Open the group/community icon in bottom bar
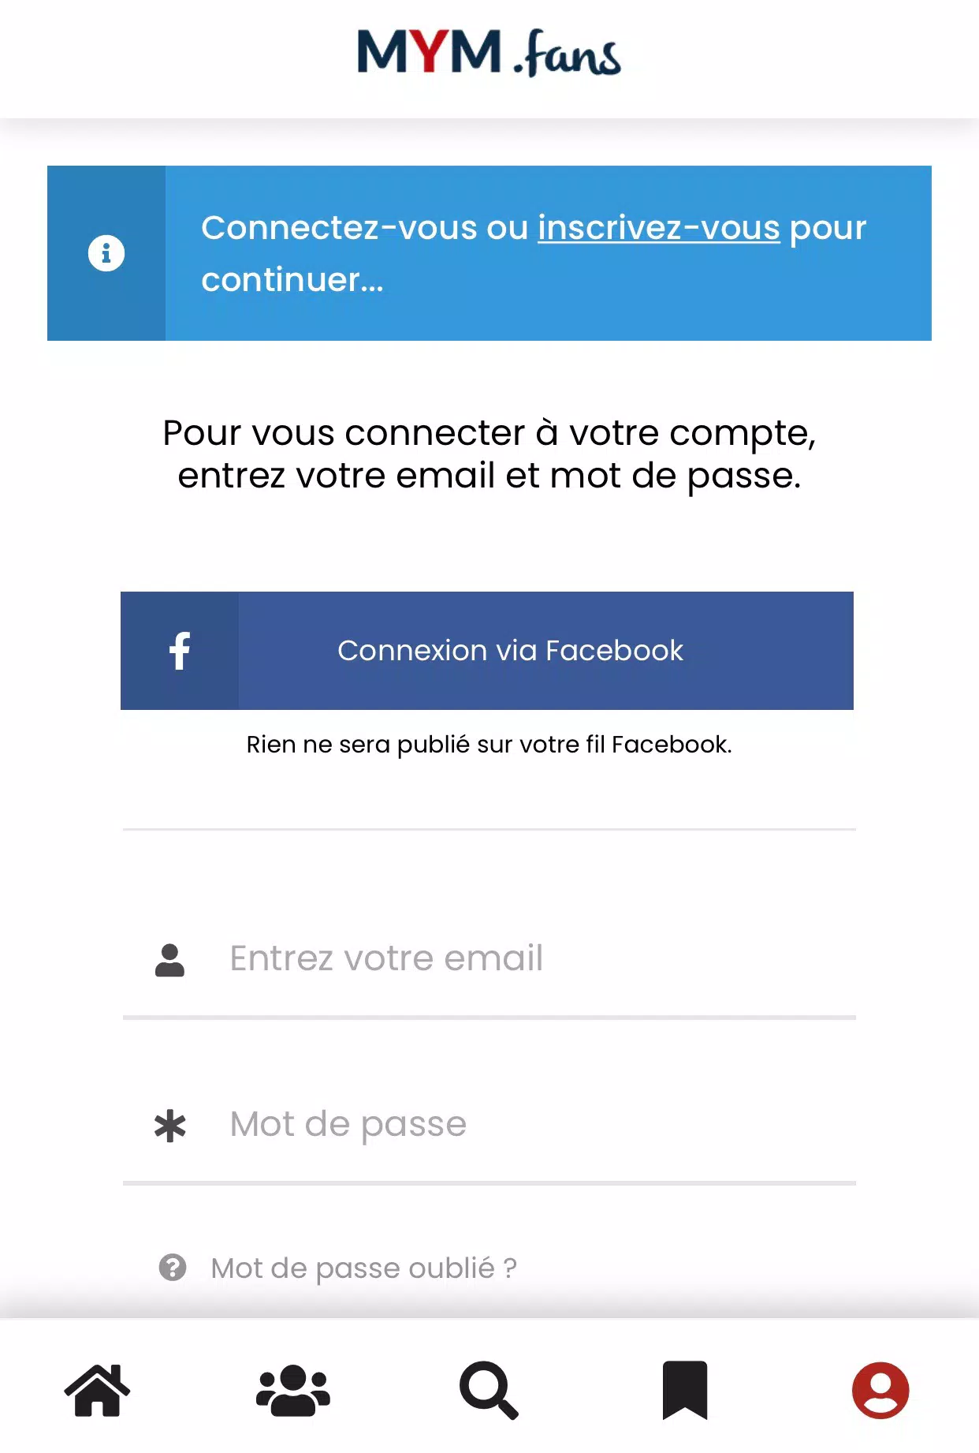979x1453 pixels. pos(293,1390)
